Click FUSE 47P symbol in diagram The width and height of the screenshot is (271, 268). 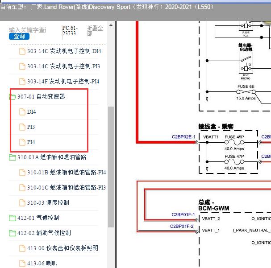pos(234,162)
